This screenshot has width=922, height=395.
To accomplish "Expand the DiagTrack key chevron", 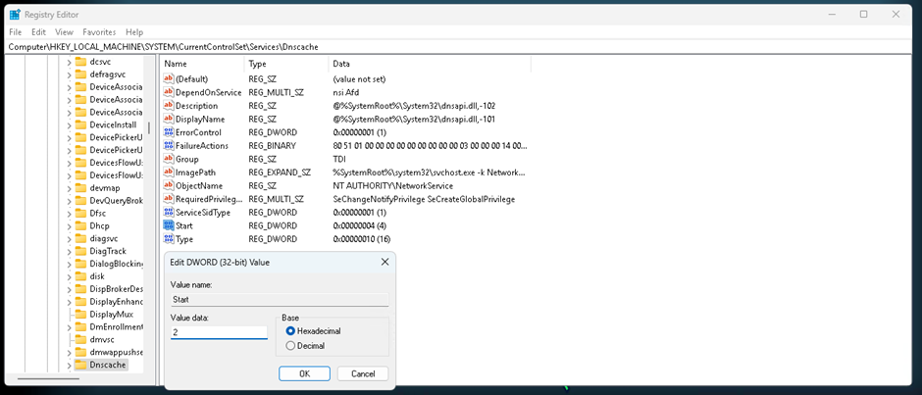I will coord(69,251).
